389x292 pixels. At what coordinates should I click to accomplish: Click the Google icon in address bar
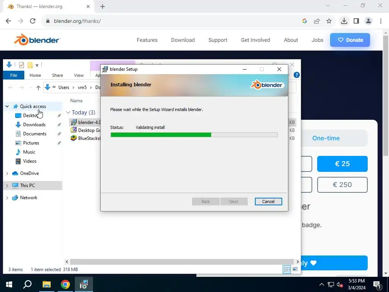pyautogui.click(x=305, y=21)
